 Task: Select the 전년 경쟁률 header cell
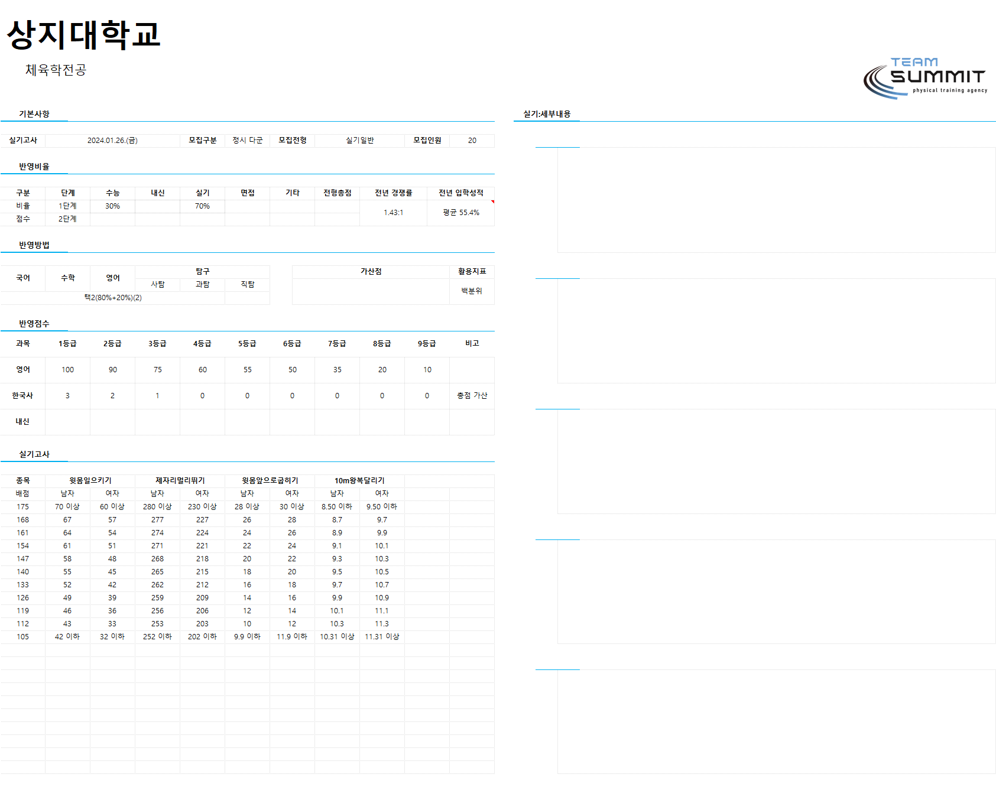click(x=394, y=193)
